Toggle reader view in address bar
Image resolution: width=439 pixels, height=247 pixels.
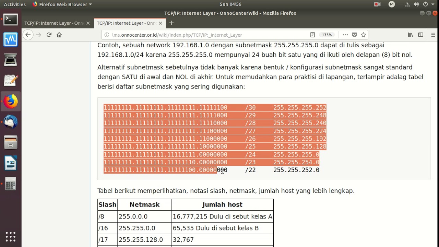click(x=312, y=35)
